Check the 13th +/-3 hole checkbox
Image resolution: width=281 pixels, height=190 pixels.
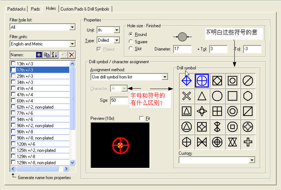click(13, 63)
